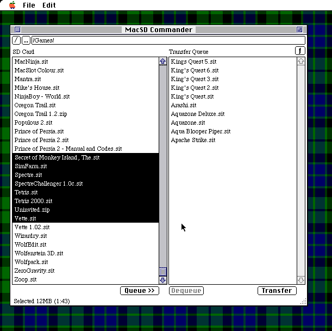Click Transfer Queue scroll down arrow
Viewport: 332px width, 331px height.
[x=301, y=280]
